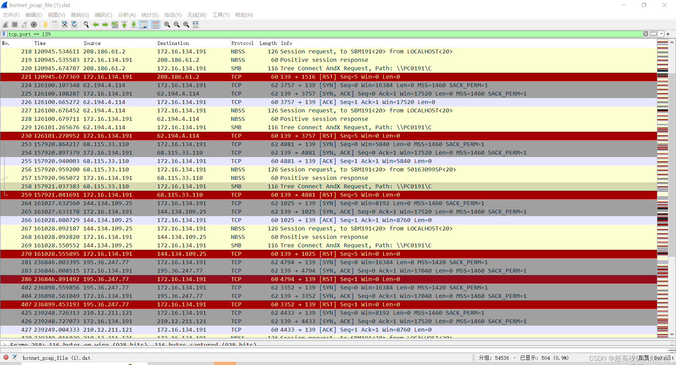The width and height of the screenshot is (676, 365).
Task: Sort by the Length column header
Action: [268, 43]
